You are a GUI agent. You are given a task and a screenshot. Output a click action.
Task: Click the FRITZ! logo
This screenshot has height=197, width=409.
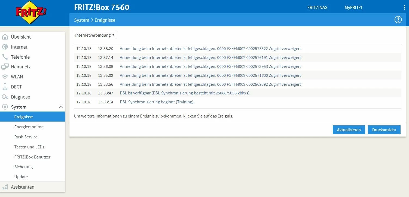click(x=31, y=12)
